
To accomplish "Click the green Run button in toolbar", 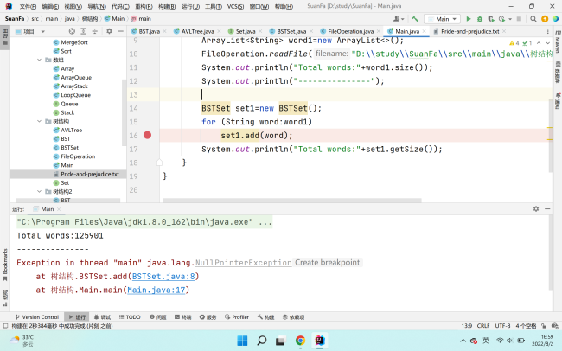I will (468, 18).
